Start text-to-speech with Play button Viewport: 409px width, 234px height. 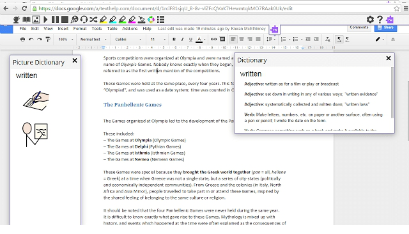coord(45,20)
